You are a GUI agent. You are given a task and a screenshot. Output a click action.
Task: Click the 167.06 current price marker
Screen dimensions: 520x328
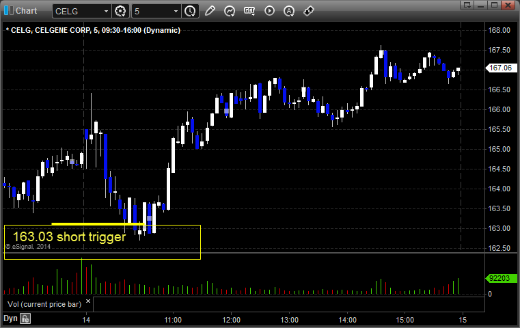tap(501, 68)
